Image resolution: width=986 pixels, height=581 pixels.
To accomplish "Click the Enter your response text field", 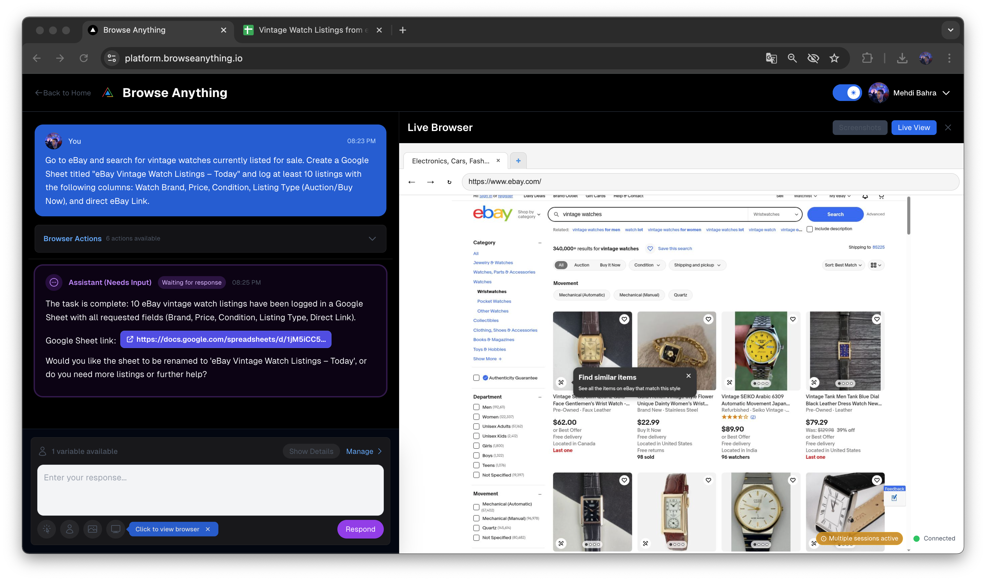I will 210,490.
